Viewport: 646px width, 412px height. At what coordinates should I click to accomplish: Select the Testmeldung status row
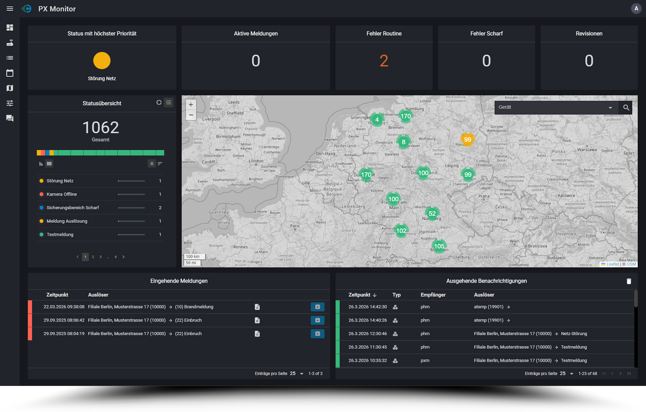[x=101, y=235]
